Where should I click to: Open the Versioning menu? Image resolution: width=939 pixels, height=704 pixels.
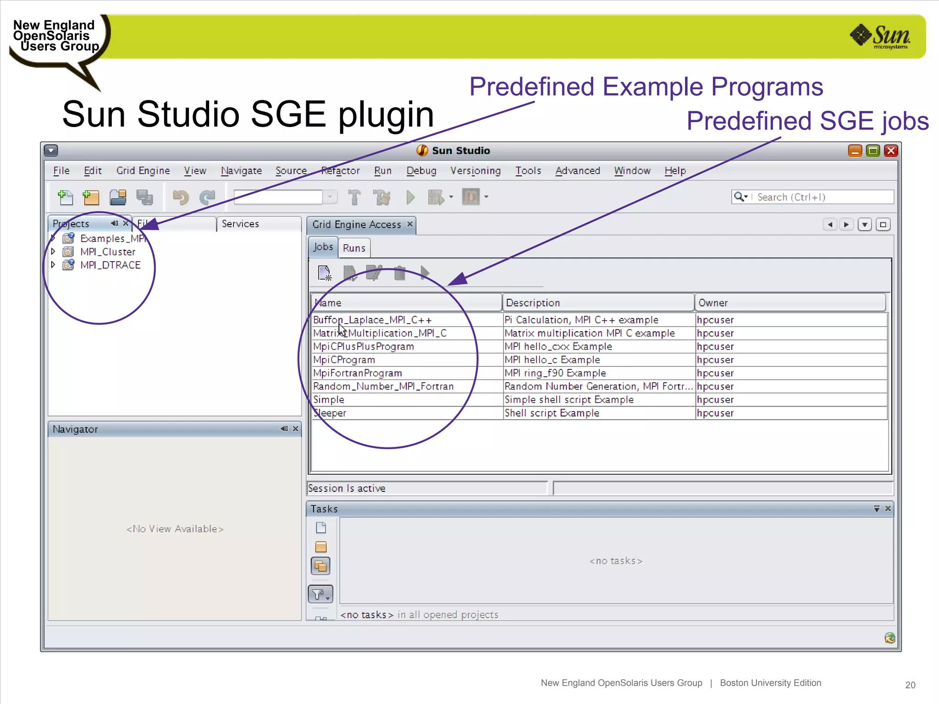tap(475, 170)
